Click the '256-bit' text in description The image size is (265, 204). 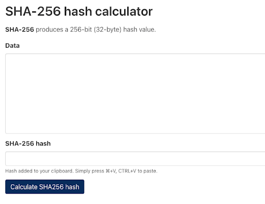81,30
